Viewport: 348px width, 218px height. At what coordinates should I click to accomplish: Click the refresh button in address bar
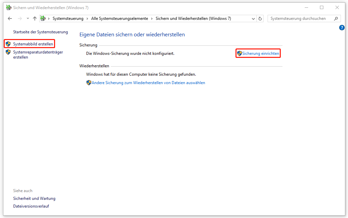(x=260, y=19)
